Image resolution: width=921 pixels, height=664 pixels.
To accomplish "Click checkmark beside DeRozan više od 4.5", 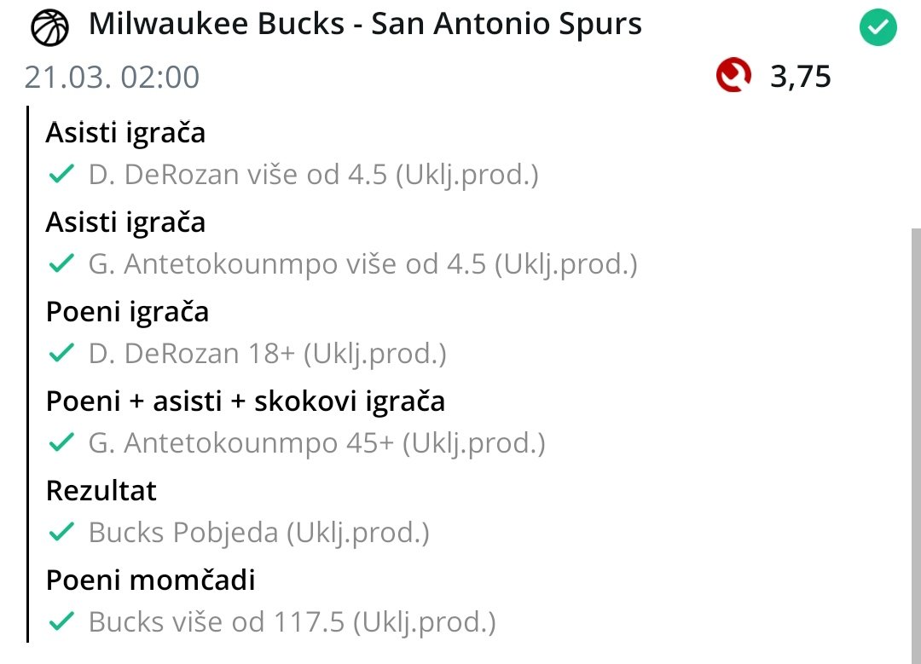I will pyautogui.click(x=61, y=174).
